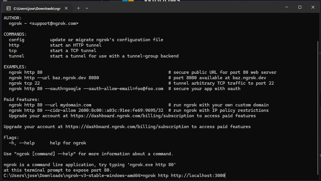Click the 'ngrok tcp 22' example
Screen dimensions: 321x181
(24, 83)
